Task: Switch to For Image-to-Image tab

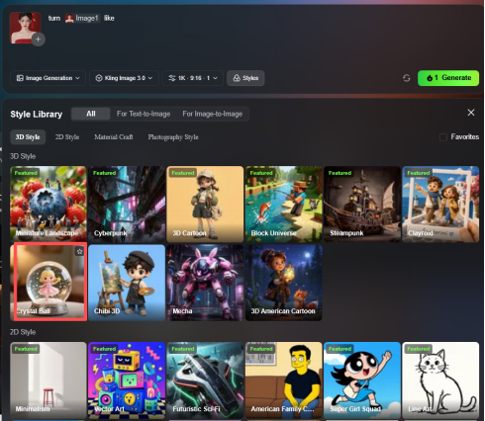Action: 213,114
